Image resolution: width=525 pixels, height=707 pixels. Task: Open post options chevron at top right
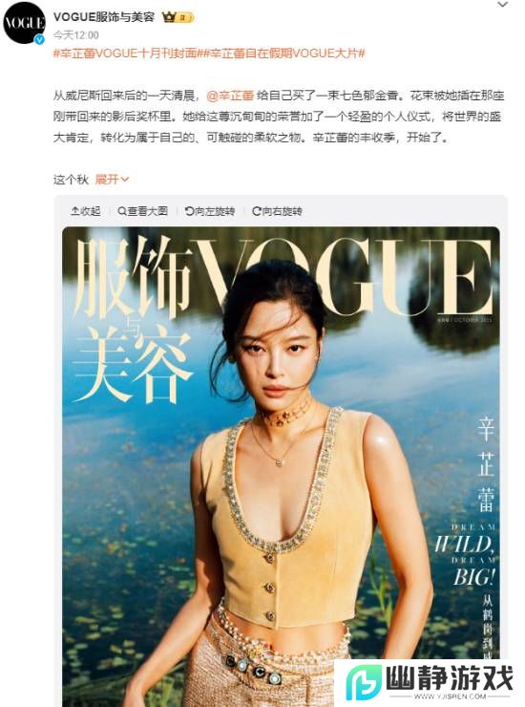click(502, 5)
